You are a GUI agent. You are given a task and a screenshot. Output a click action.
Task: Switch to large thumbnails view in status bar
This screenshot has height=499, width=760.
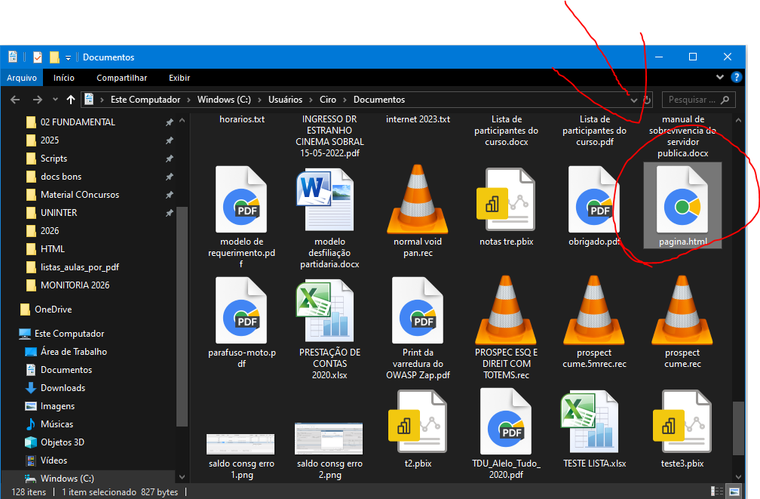tap(734, 491)
